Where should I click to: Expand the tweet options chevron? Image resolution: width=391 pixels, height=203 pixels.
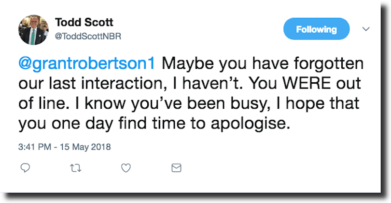click(366, 29)
